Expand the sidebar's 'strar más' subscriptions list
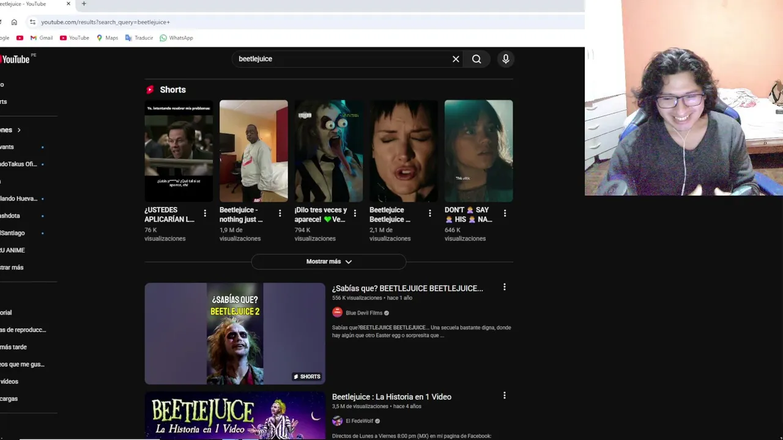The width and height of the screenshot is (783, 440). point(12,268)
